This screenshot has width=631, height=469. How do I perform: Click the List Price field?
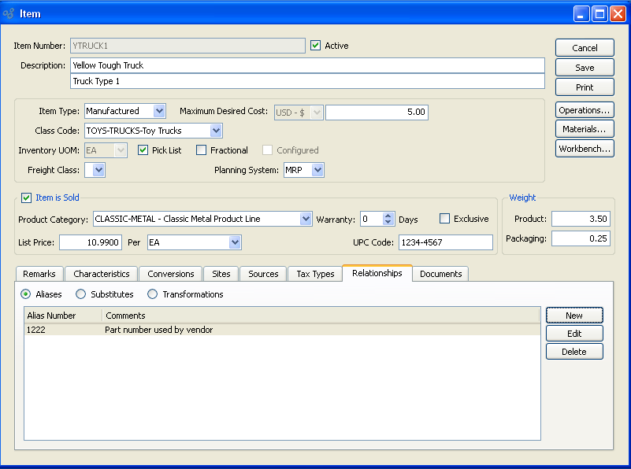[91, 242]
